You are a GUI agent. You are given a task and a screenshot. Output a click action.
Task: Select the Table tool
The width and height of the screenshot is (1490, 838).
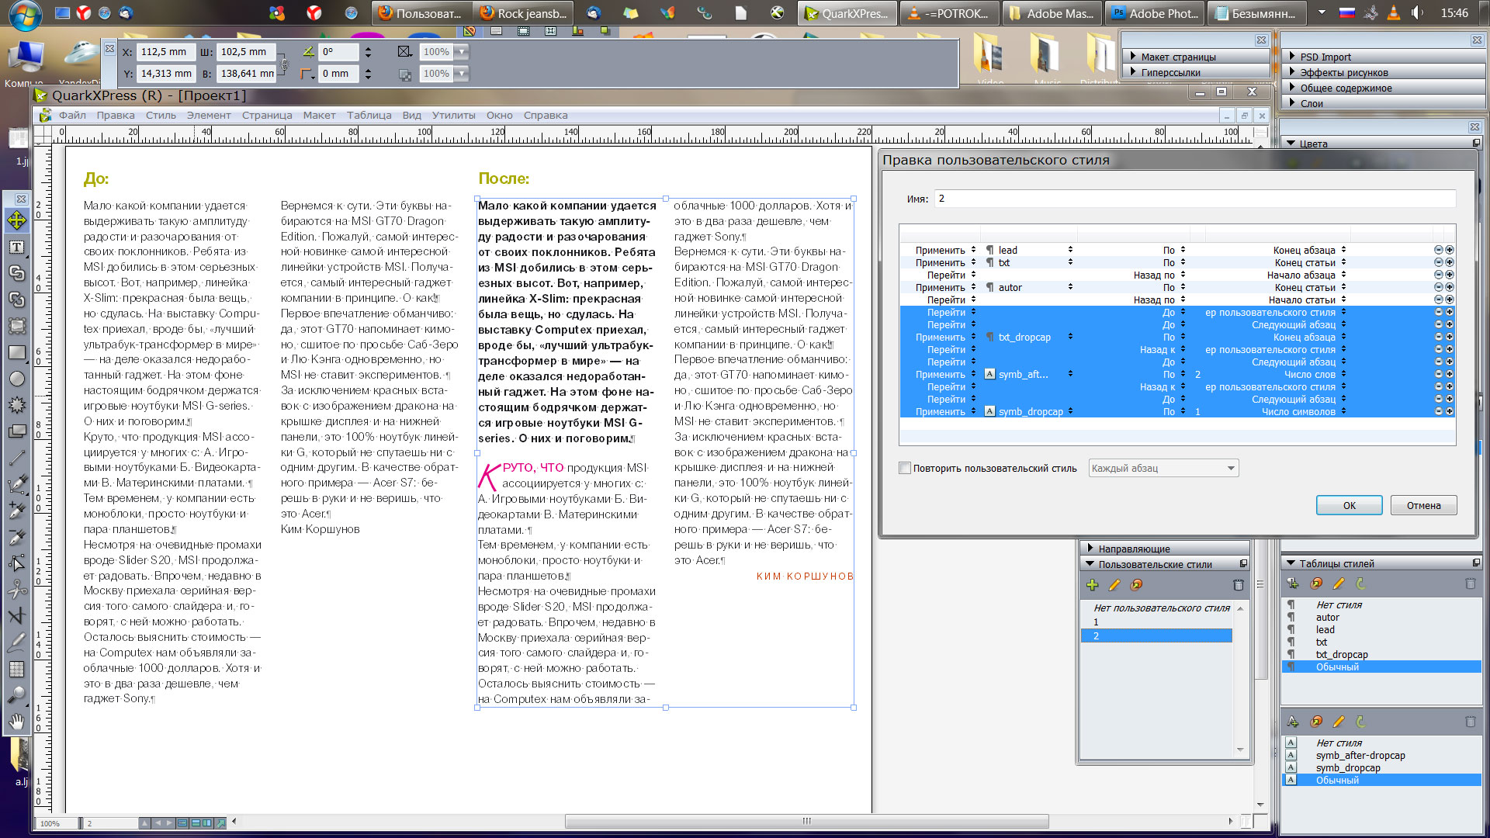coord(17,669)
